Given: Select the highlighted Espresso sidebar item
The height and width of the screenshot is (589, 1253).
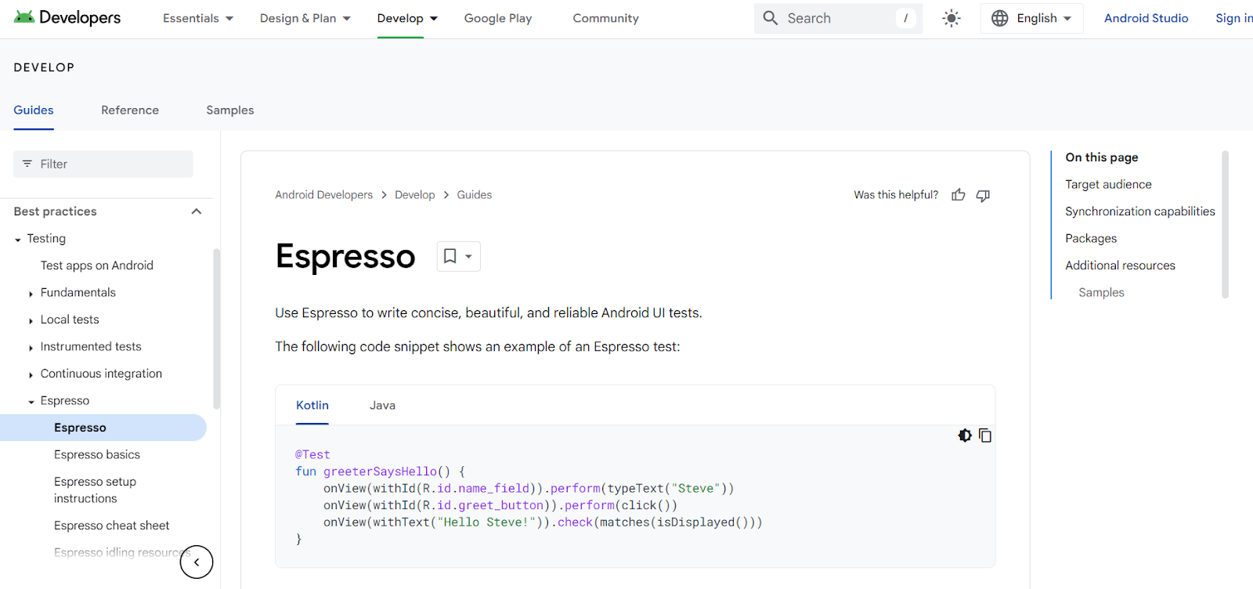Looking at the screenshot, I should [x=103, y=428].
